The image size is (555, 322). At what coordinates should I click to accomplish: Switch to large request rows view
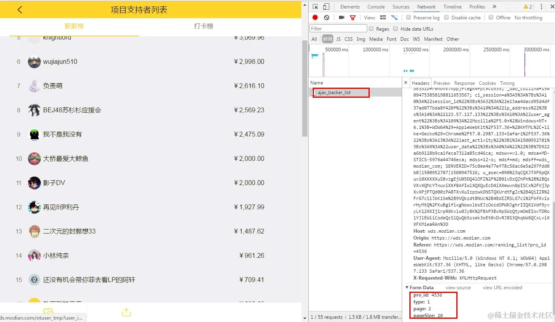coord(383,17)
